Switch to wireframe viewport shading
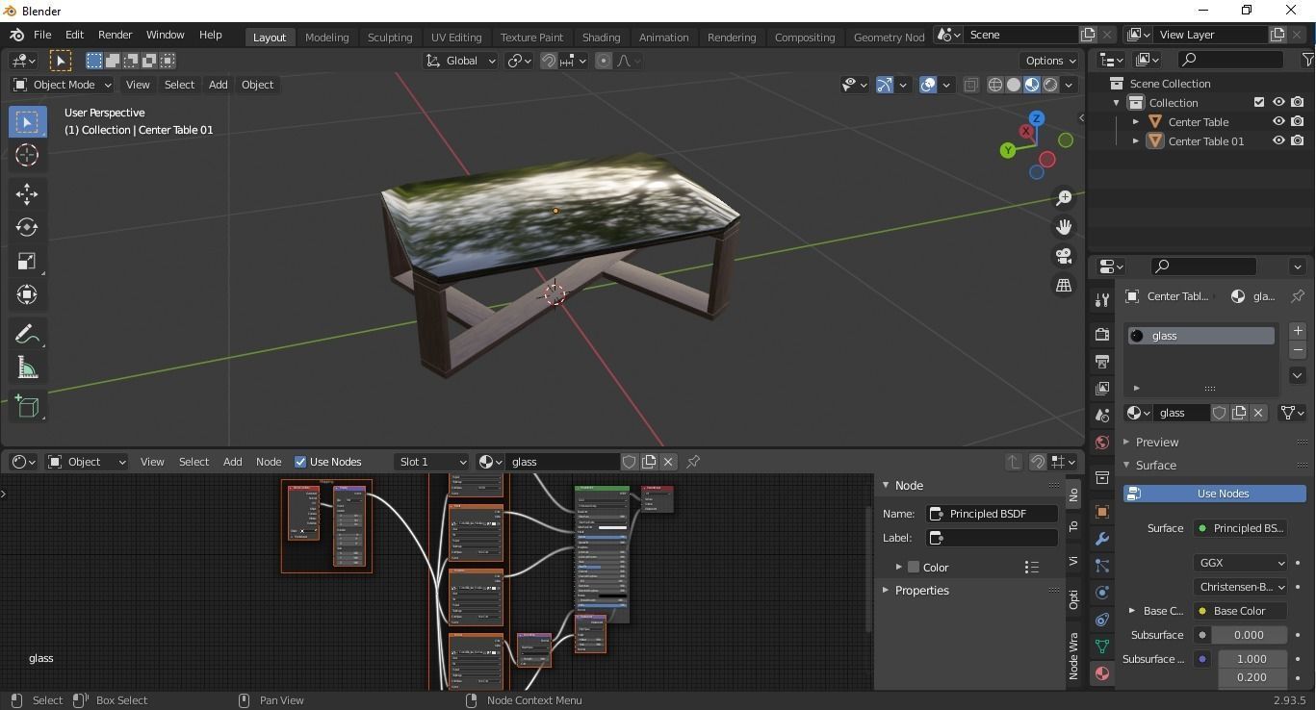1316x710 pixels. coord(995,85)
